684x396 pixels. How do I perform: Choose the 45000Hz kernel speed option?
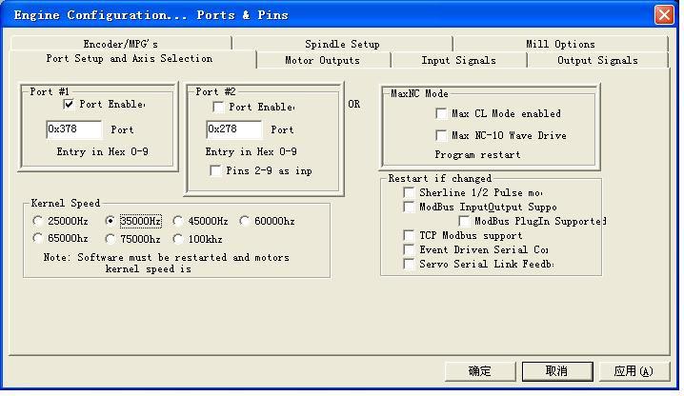tap(178, 221)
